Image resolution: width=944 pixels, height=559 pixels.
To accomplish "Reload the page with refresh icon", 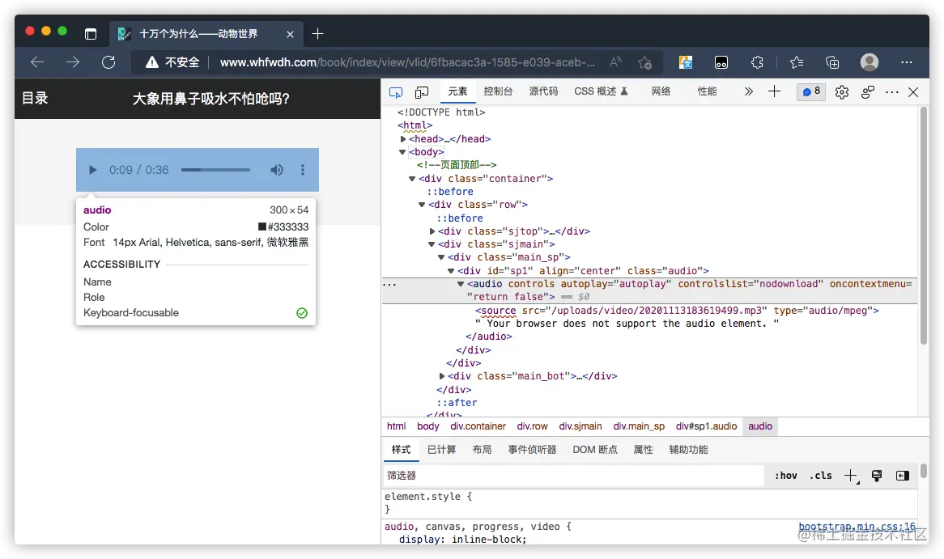I will point(108,62).
